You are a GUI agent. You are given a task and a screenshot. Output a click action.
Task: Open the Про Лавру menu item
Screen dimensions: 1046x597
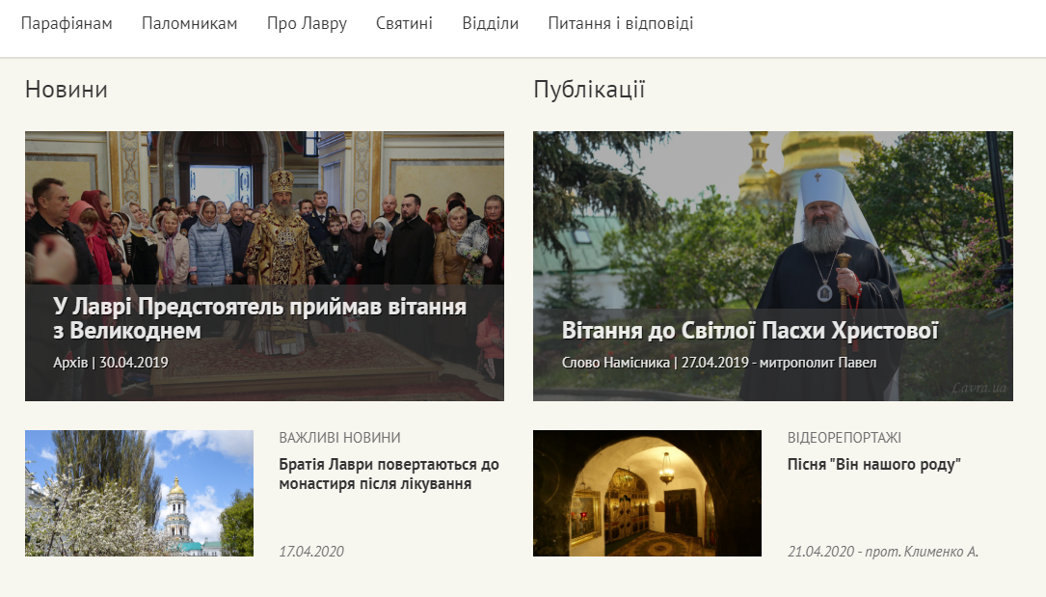[x=307, y=23]
